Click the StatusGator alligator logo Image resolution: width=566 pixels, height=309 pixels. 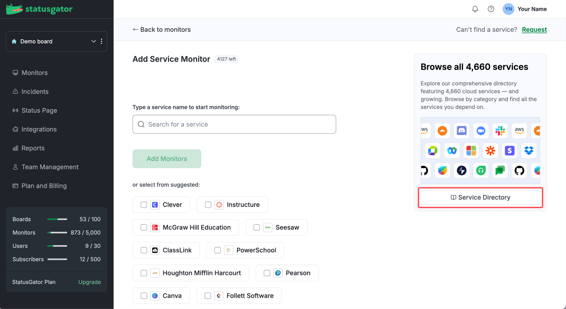click(14, 9)
